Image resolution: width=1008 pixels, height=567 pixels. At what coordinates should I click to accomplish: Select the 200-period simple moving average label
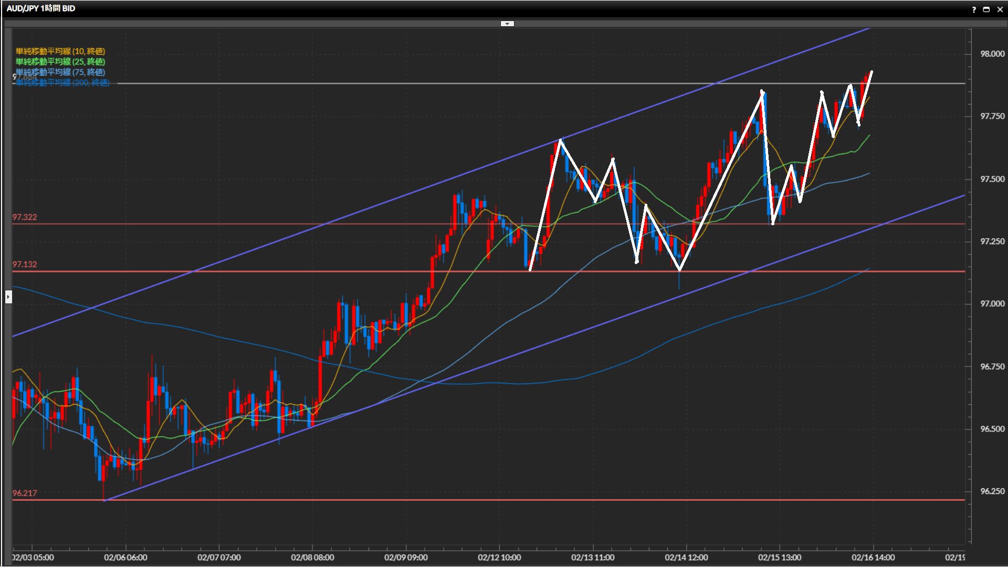63,82
